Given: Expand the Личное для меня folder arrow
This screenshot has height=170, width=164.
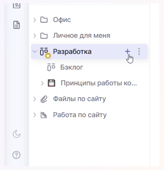Looking at the screenshot, I should pos(35,36).
